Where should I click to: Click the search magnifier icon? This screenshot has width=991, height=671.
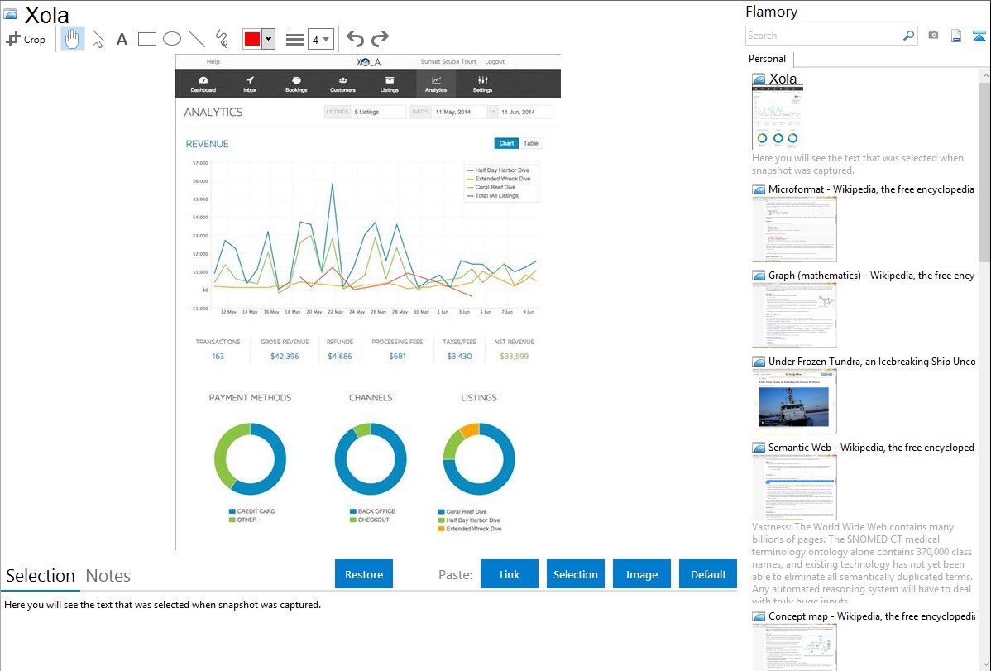point(909,36)
